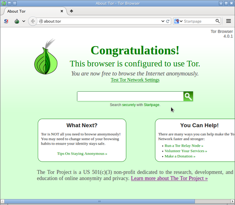Click the back navigation arrow button

(x=33, y=21)
